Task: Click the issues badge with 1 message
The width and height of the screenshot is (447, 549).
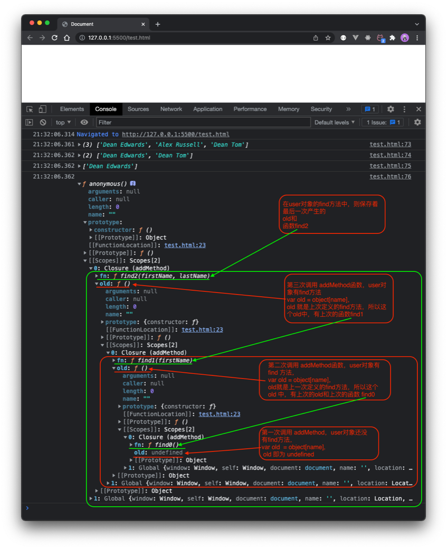Action: click(370, 109)
